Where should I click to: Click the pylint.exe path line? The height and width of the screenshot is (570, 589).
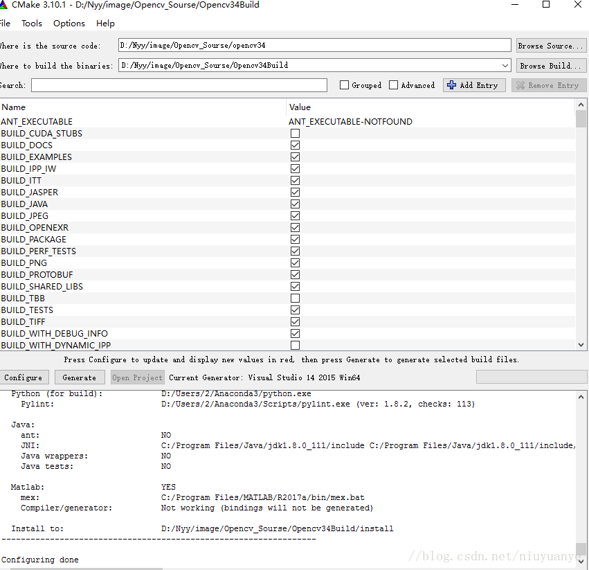(318, 404)
